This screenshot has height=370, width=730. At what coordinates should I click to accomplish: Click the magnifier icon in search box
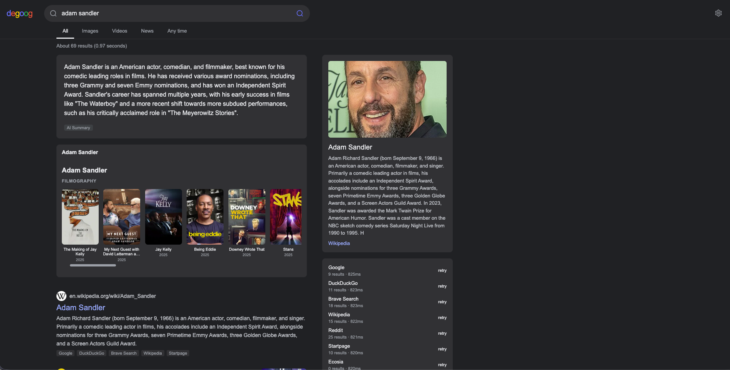(53, 13)
